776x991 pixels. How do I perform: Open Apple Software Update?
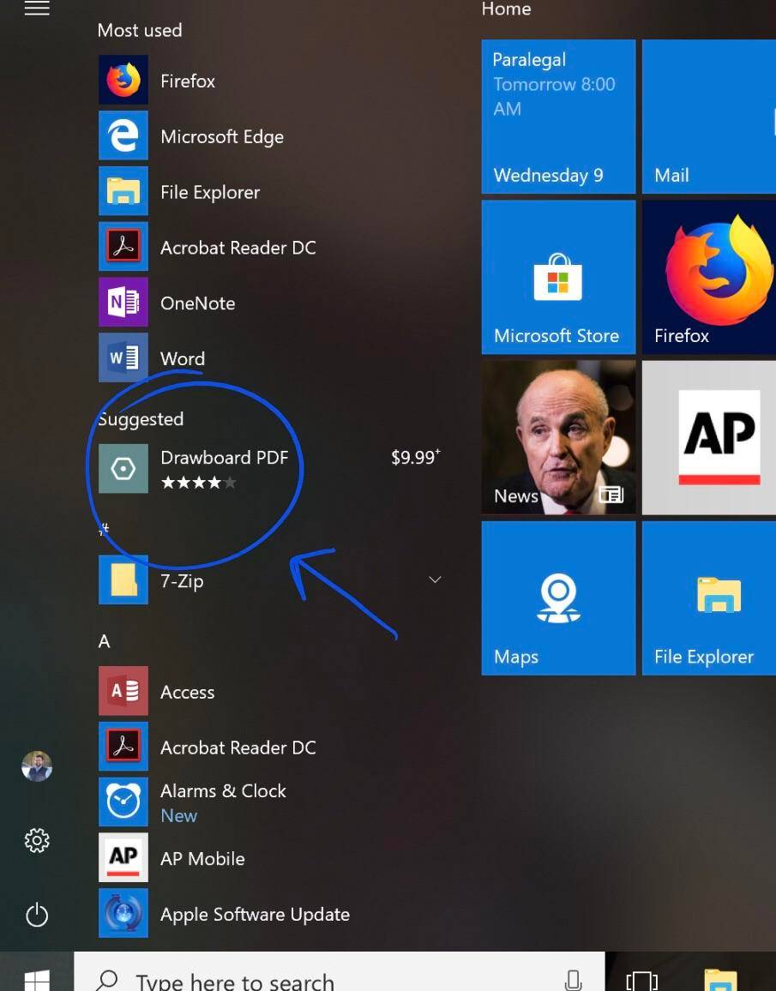tap(255, 915)
